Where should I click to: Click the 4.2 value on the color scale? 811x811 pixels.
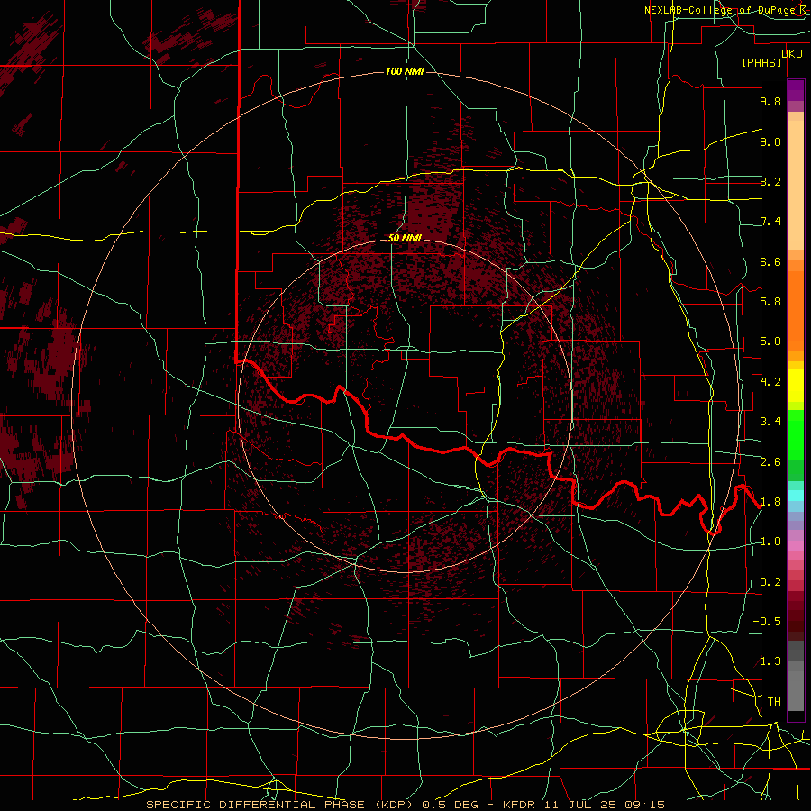(770, 382)
